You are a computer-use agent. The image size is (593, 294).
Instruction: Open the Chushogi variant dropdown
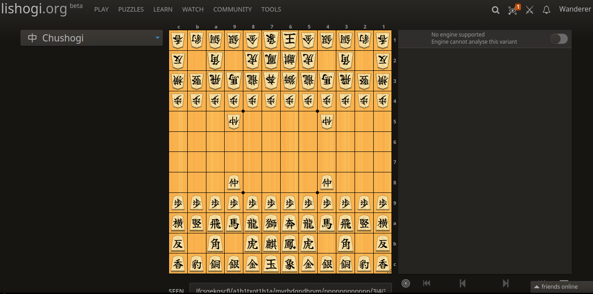pyautogui.click(x=92, y=38)
